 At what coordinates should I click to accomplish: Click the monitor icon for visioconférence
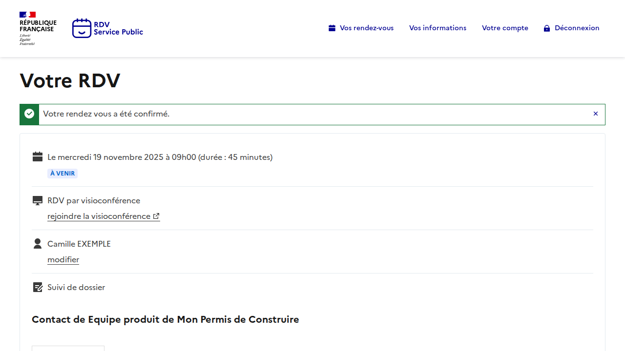tap(38, 200)
